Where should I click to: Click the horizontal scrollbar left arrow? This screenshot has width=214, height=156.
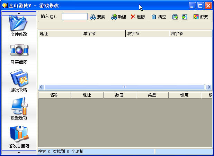tap(41, 87)
